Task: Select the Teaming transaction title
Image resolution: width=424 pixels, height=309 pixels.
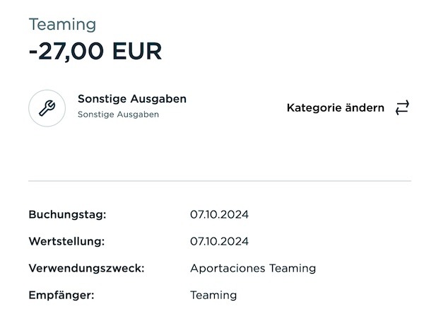Action: click(x=62, y=24)
